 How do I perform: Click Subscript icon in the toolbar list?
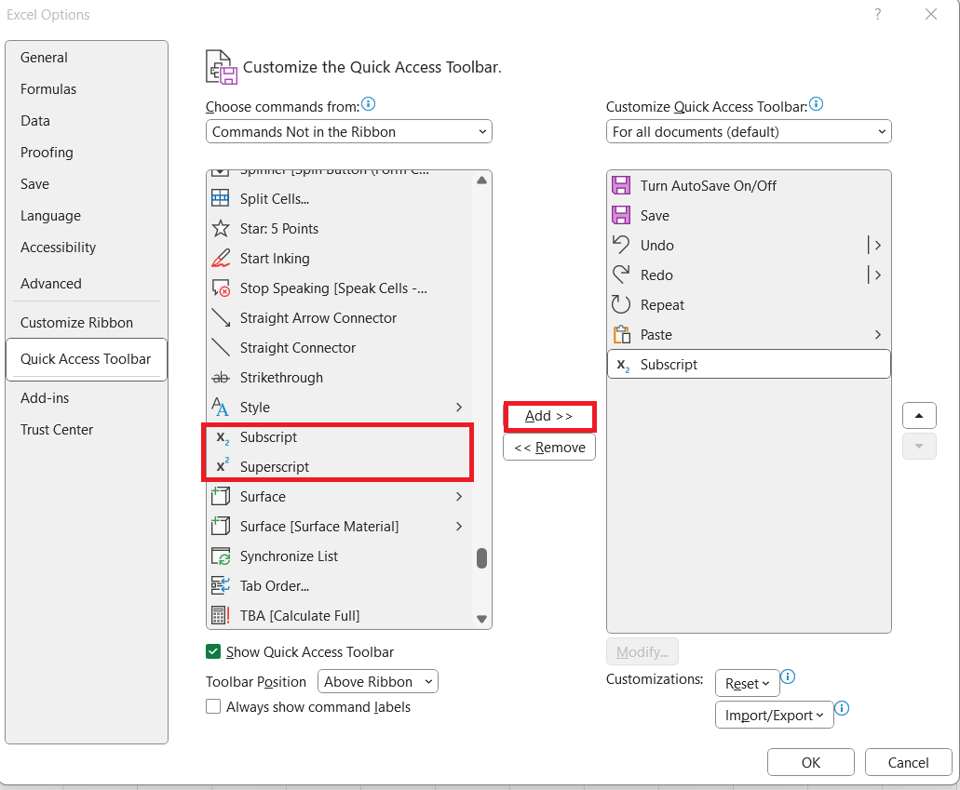623,366
